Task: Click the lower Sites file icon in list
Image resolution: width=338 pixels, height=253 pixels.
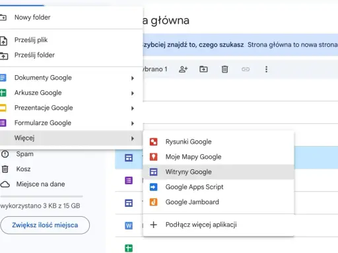Action: pyautogui.click(x=129, y=203)
